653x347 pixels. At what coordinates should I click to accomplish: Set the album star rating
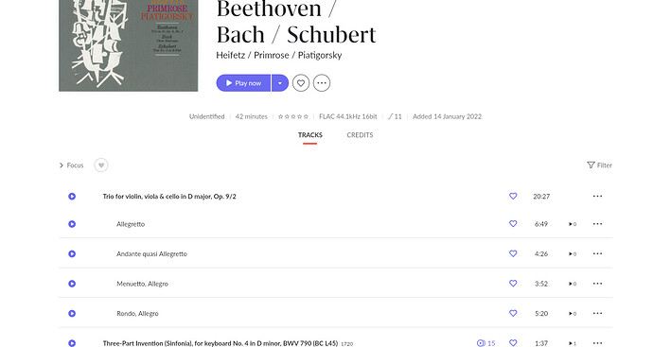[293, 116]
